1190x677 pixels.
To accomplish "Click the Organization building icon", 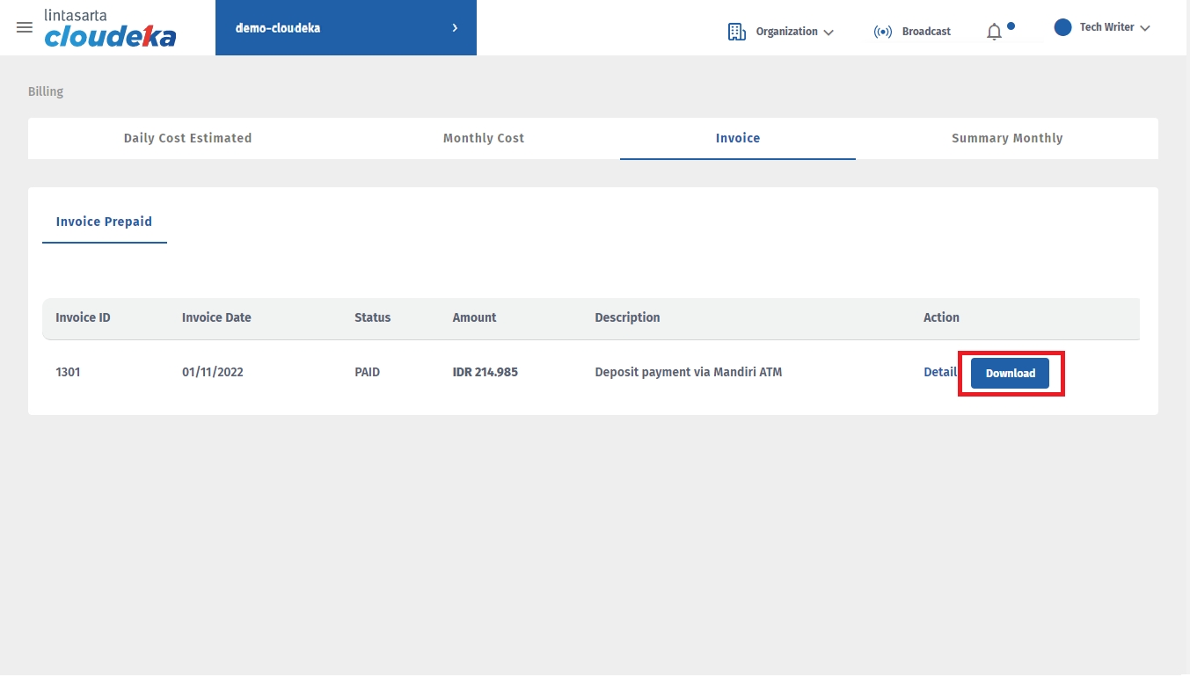I will (737, 32).
